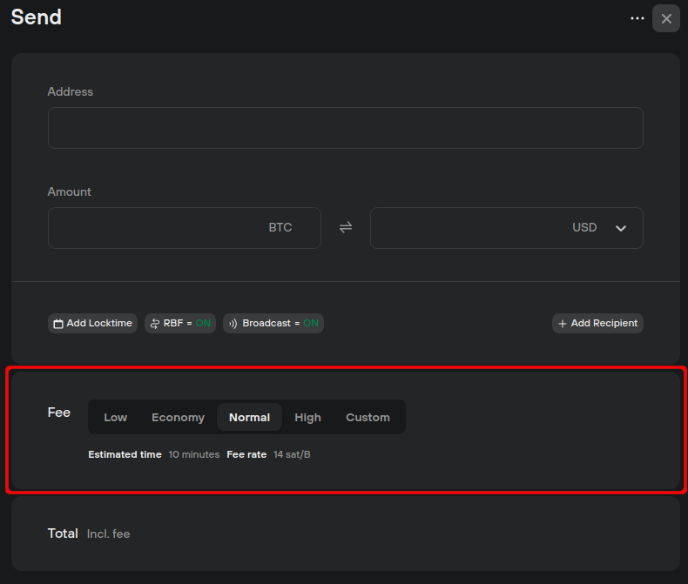Click the '10 minutes' estimated time value
The image size is (688, 584).
coord(194,454)
